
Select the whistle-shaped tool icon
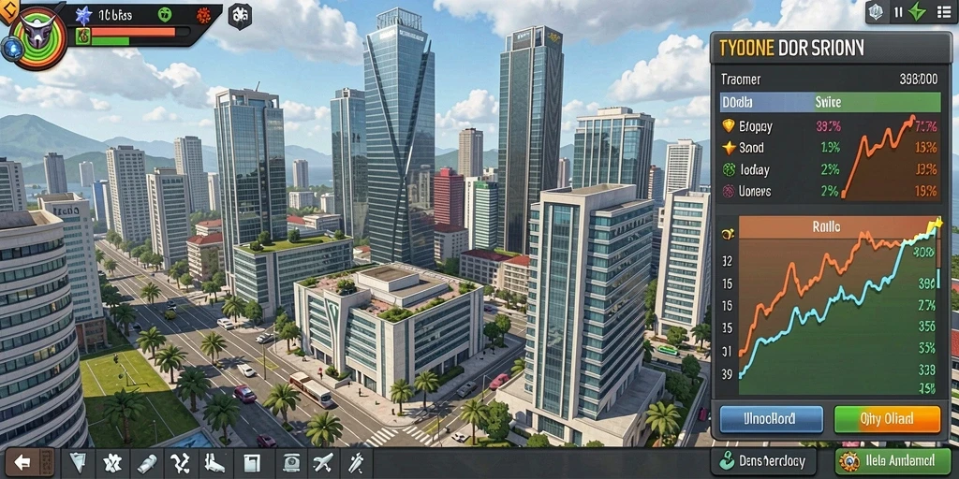[x=145, y=462]
